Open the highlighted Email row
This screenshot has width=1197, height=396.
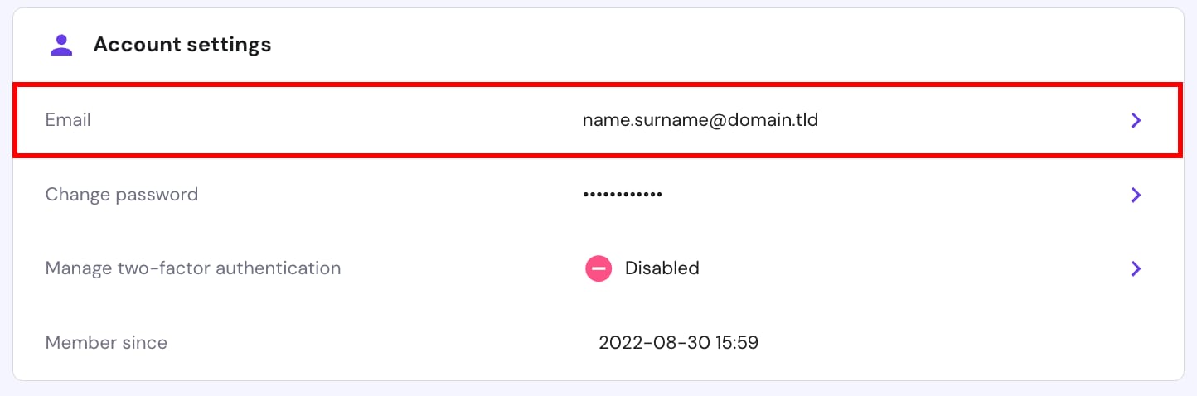pos(414,120)
